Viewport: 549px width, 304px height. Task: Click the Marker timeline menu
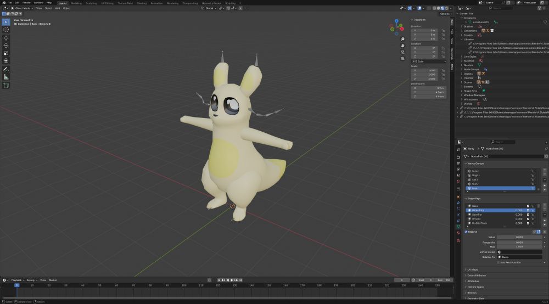point(53,280)
